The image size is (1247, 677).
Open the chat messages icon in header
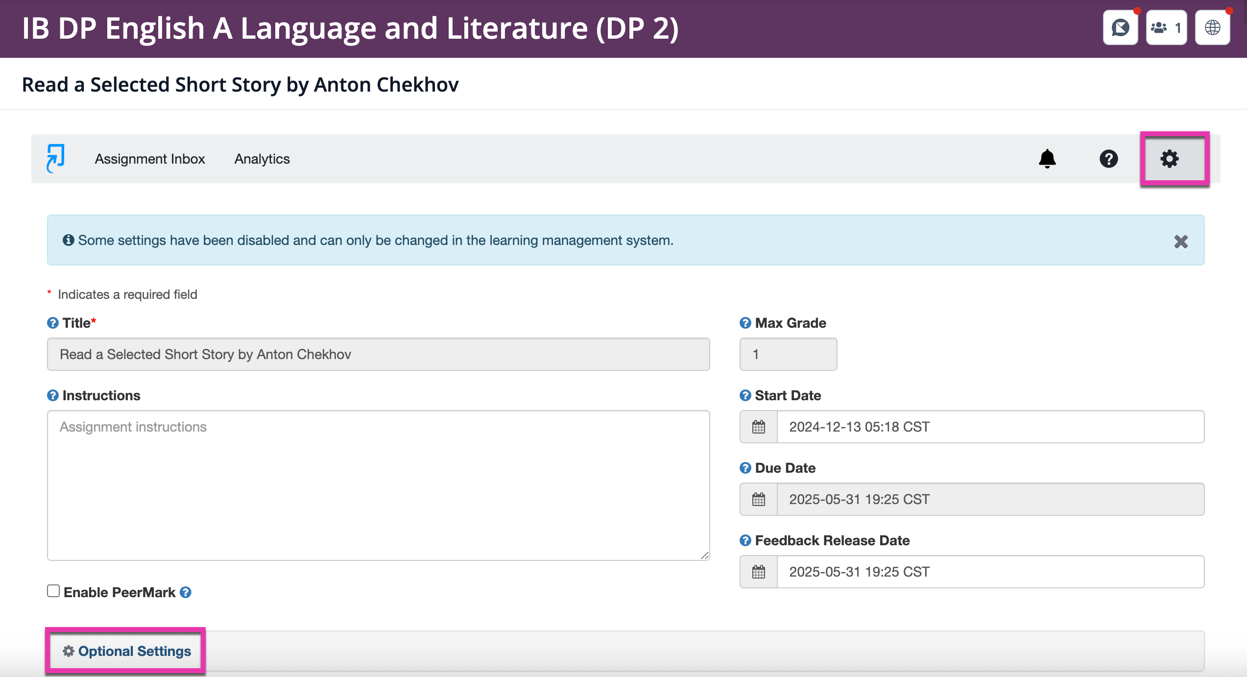pyautogui.click(x=1120, y=28)
